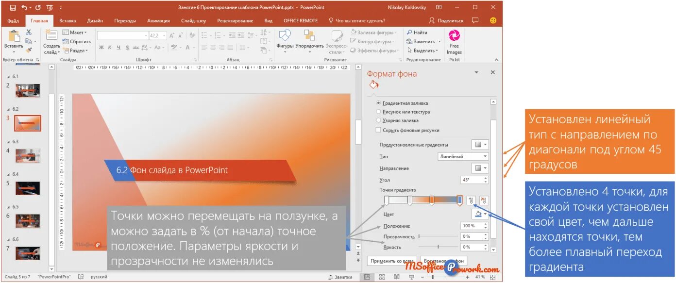Click the brightness (Яркость) slider
Screen dimensions: 676x283
click(437, 248)
